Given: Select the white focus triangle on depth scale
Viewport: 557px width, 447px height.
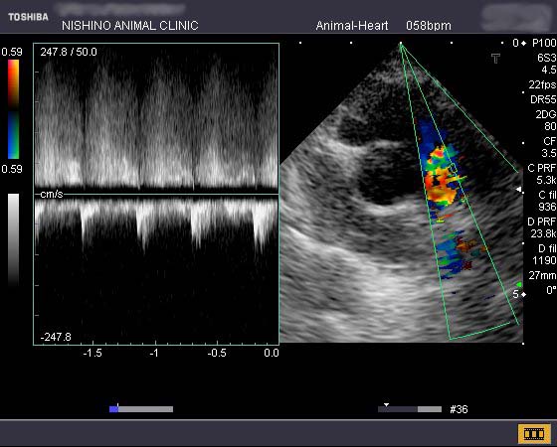Looking at the screenshot, I should [x=518, y=190].
